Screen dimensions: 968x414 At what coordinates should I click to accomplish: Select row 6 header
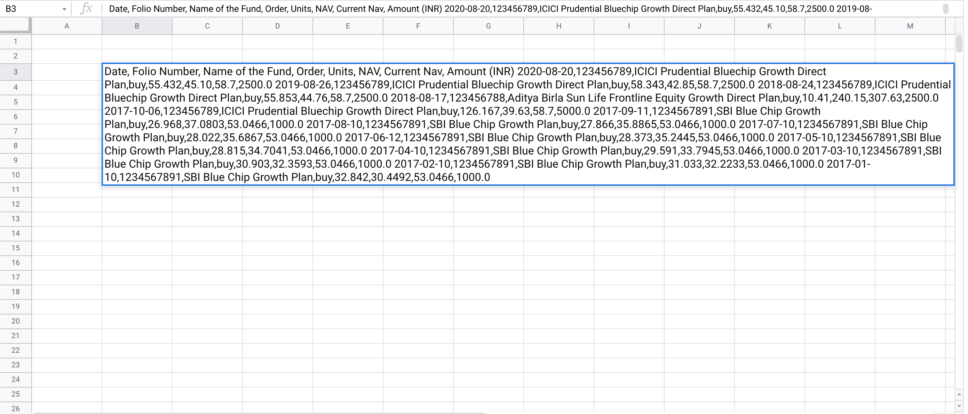(15, 117)
